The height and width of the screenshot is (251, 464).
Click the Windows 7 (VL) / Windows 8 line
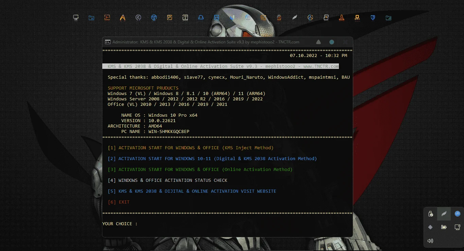tap(187, 94)
